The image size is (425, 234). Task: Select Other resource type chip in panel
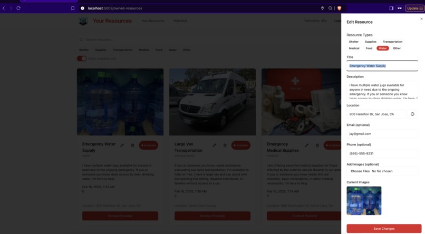[397, 48]
